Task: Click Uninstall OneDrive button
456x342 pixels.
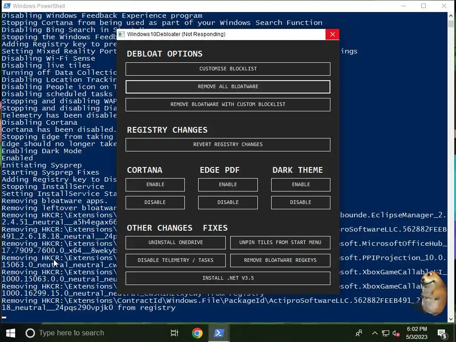Action: click(175, 243)
